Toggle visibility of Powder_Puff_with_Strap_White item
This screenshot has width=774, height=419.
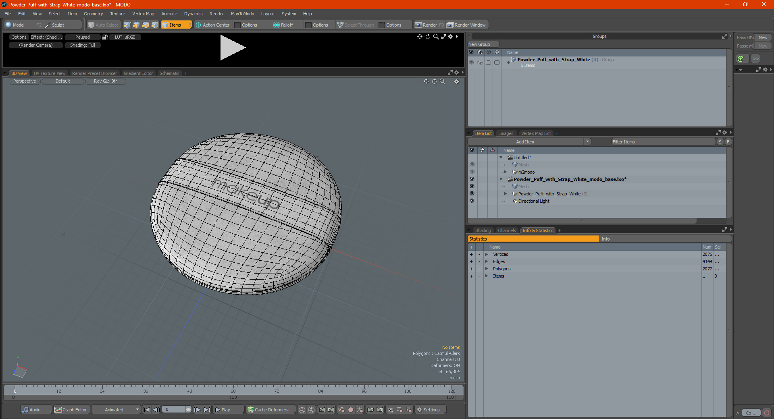[472, 194]
